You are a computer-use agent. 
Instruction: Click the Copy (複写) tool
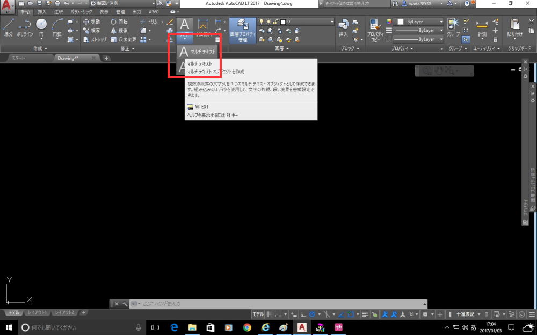pos(91,31)
